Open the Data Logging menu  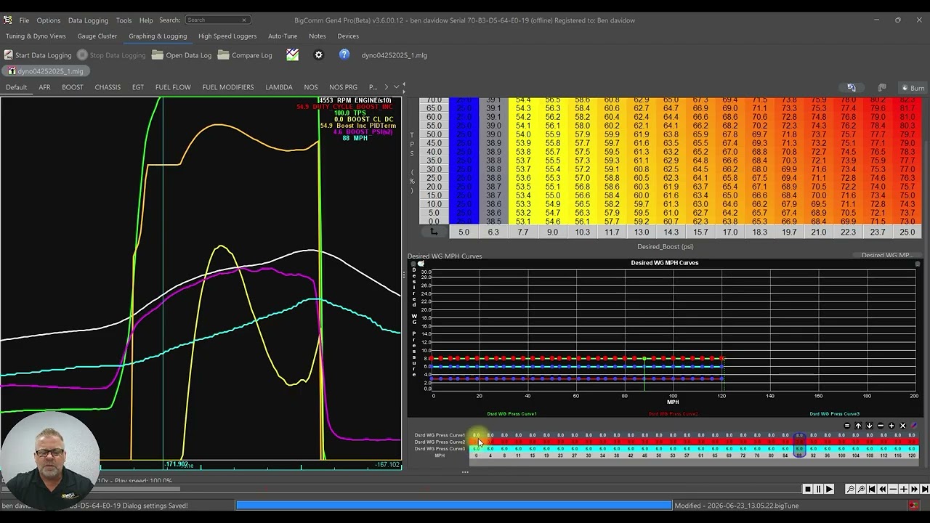88,20
